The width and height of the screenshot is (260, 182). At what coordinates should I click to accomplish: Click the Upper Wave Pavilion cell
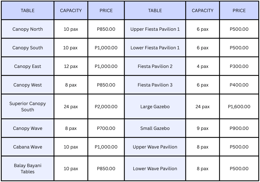pos(155,147)
